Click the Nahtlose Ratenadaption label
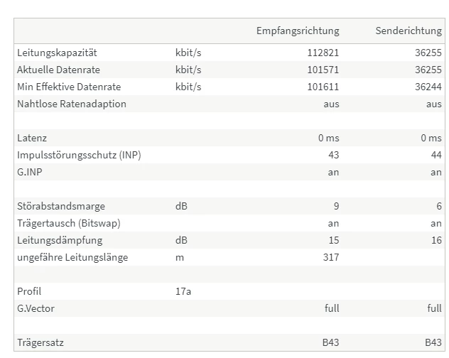Screen dimensions: 449x358 tap(72, 104)
